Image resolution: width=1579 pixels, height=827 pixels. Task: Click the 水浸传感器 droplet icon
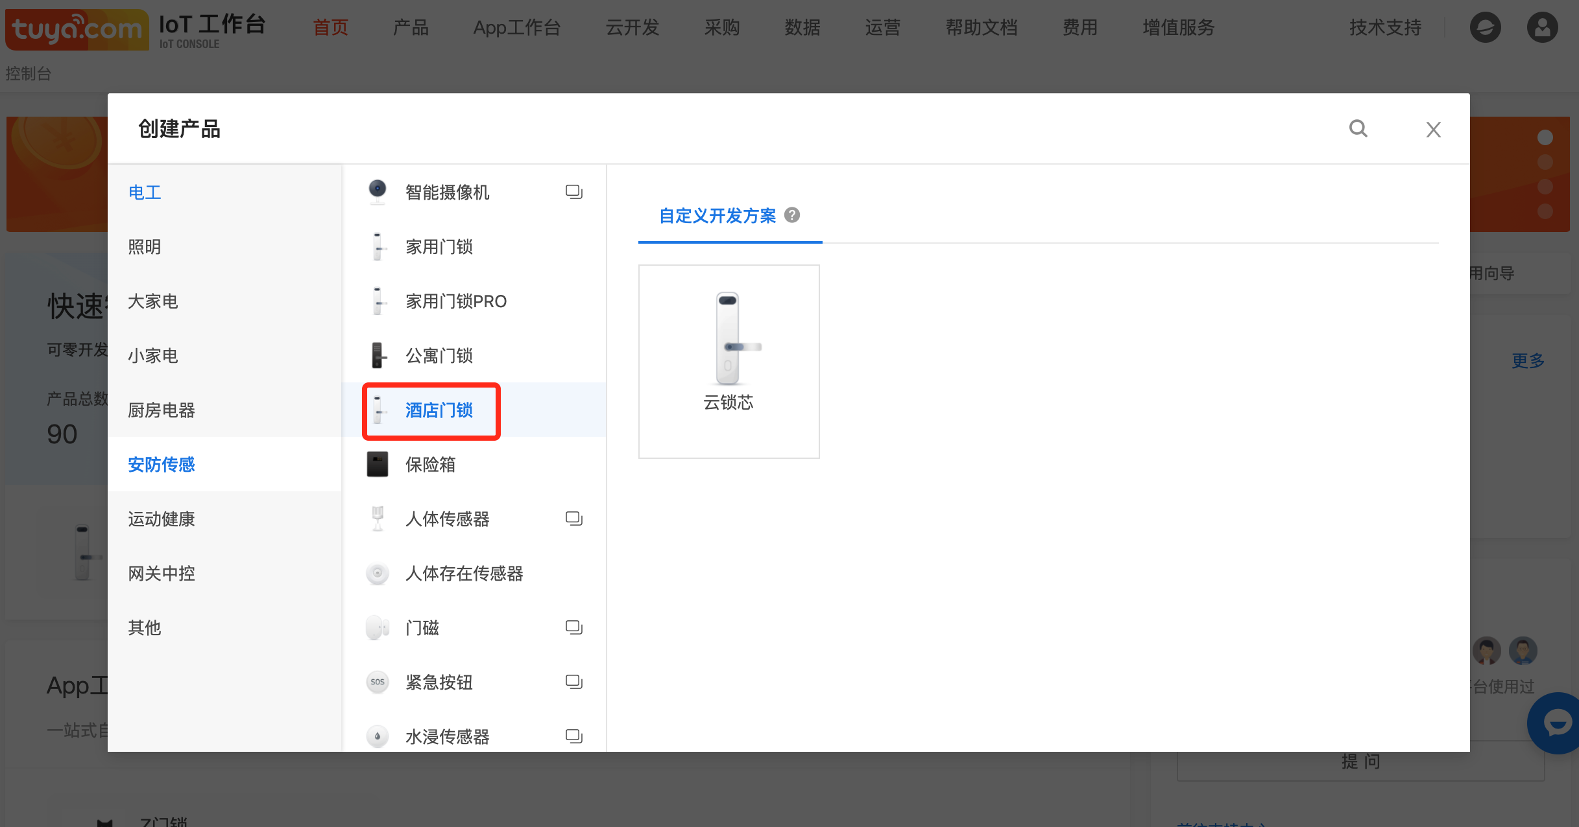coord(378,736)
